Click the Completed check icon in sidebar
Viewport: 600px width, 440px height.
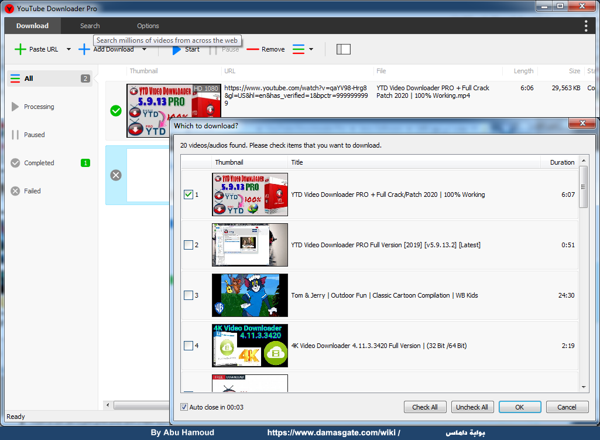point(15,163)
